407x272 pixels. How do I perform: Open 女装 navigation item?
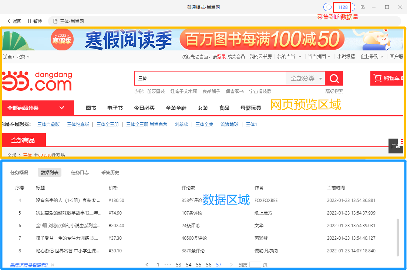[203, 108]
